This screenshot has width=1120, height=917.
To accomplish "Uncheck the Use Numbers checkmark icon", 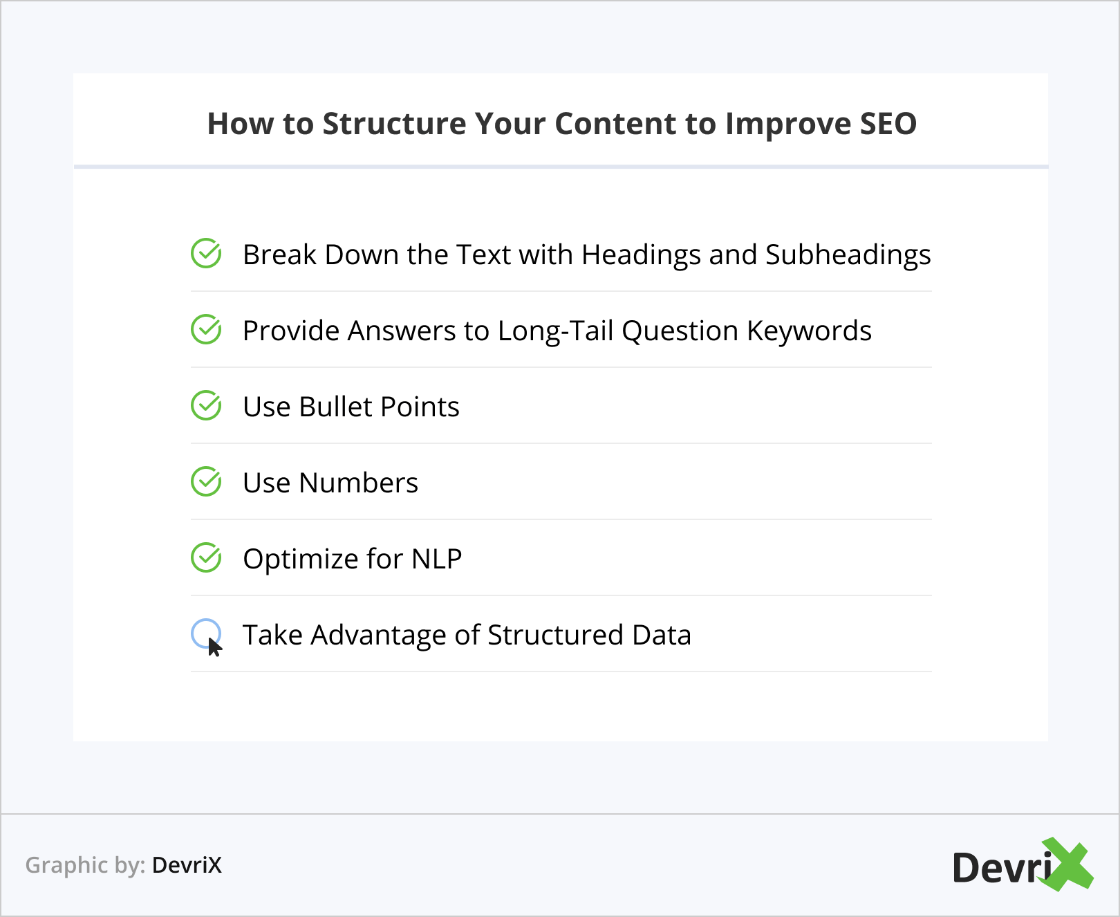I will coord(206,482).
